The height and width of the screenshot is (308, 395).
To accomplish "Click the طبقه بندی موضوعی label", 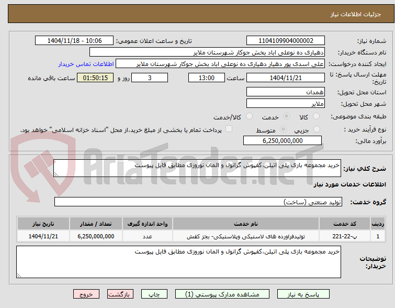I will (358, 116).
